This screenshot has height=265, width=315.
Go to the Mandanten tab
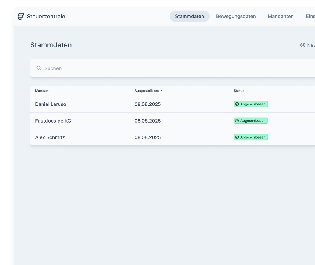click(280, 16)
